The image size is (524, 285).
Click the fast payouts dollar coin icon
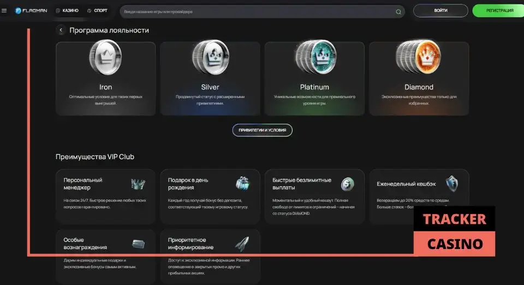(348, 184)
